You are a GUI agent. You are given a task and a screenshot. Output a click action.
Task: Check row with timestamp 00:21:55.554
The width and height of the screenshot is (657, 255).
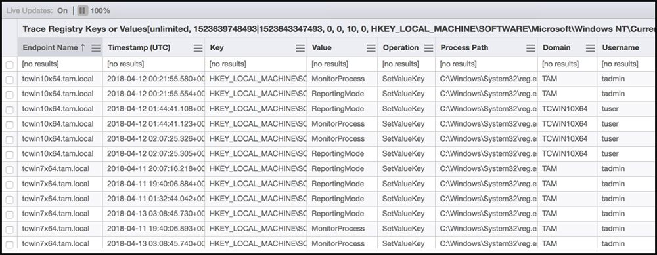9,94
